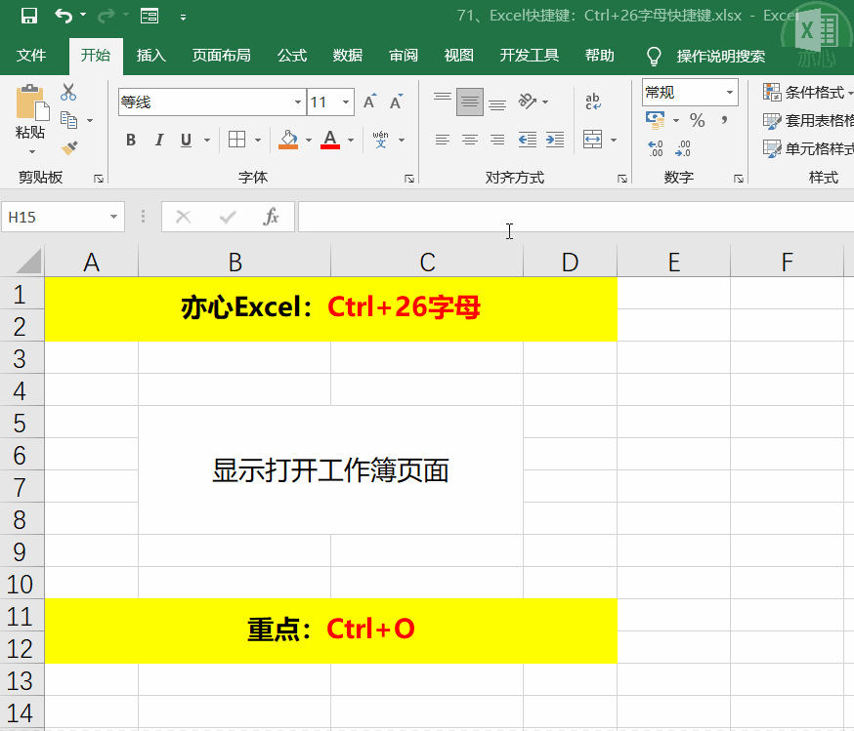
Task: Click the Borders icon
Action: point(236,140)
